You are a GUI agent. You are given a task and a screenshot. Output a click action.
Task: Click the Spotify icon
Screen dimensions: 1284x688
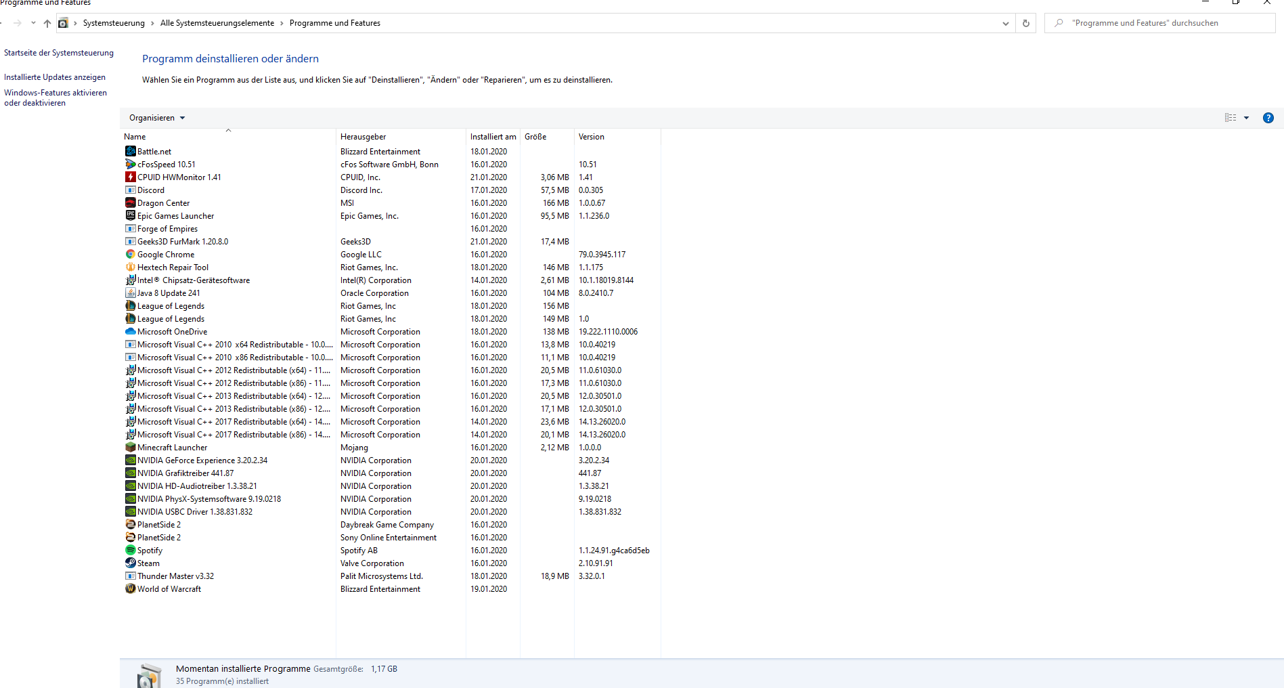(131, 550)
